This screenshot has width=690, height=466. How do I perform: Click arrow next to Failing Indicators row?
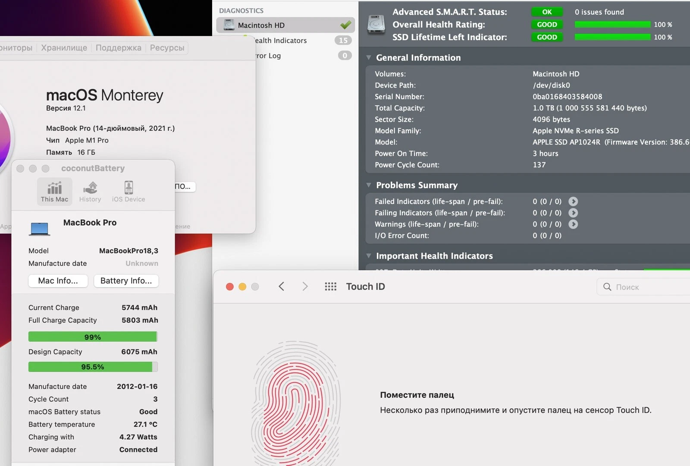(x=573, y=213)
